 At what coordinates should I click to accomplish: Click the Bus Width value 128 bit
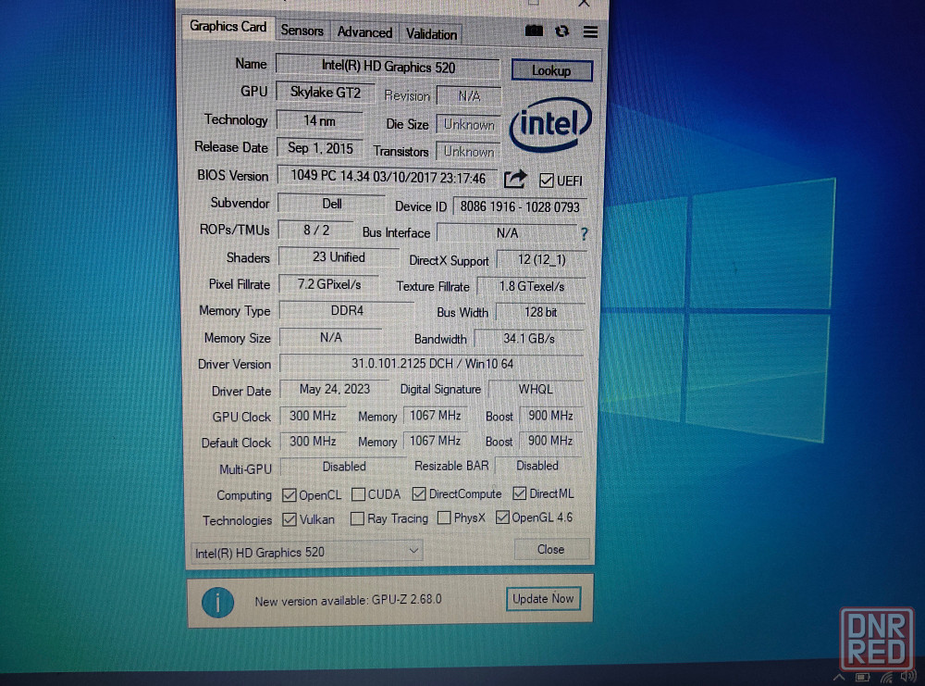(541, 312)
